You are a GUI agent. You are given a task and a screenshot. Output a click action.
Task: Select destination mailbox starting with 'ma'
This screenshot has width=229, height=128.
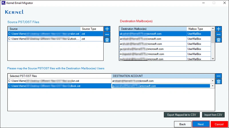(x=153, y=59)
